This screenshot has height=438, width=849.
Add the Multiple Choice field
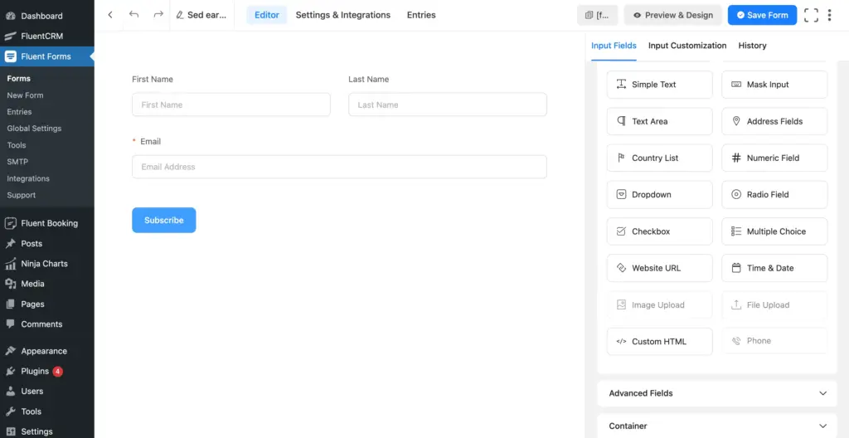click(774, 231)
